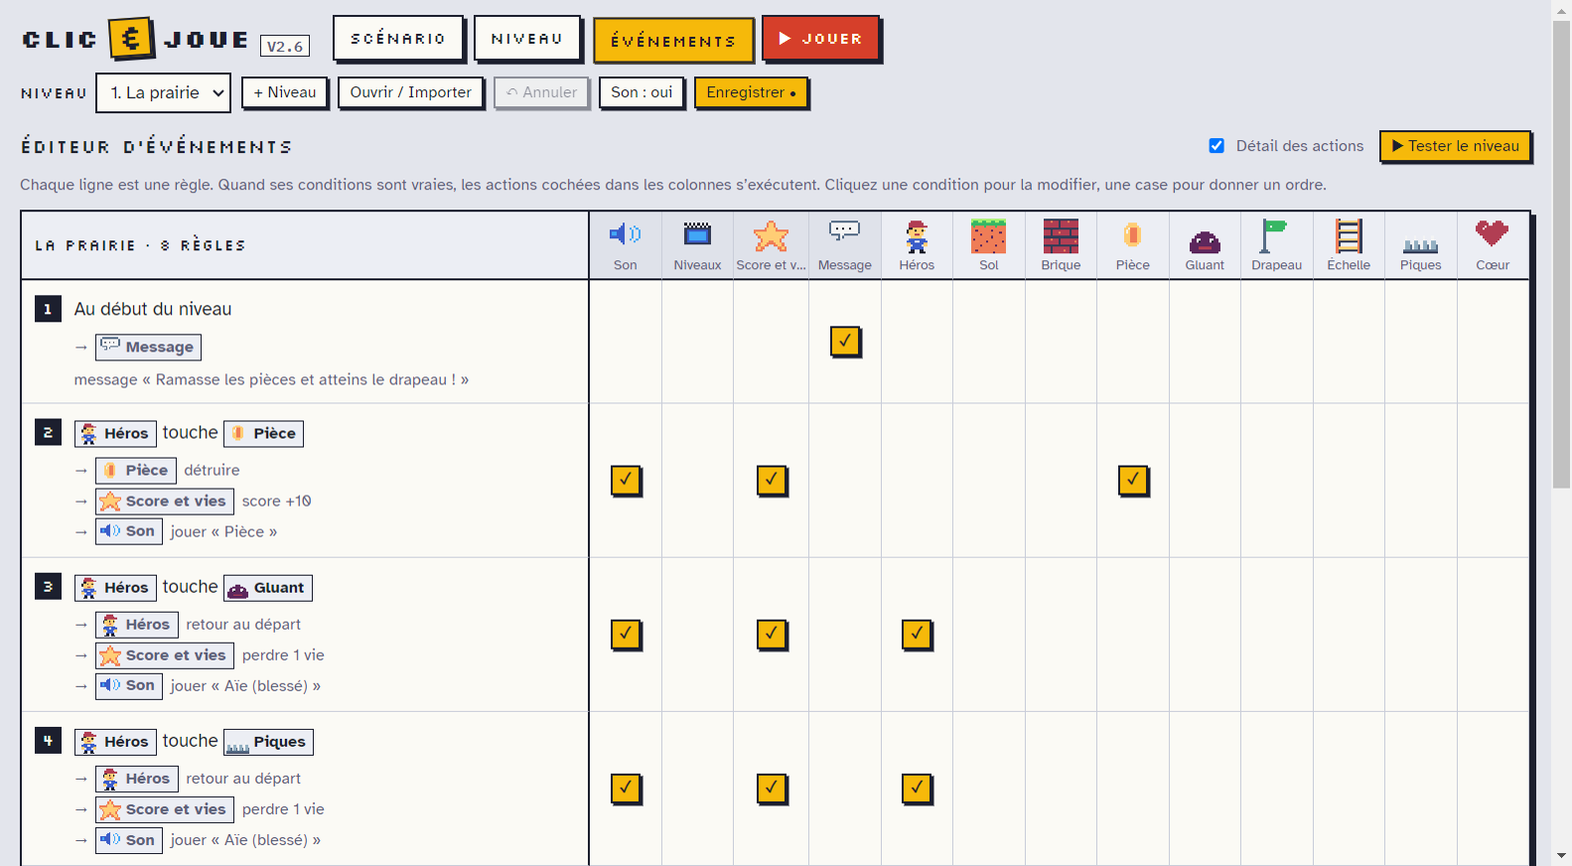
Task: Add a new level with + Niveau
Action: (x=284, y=92)
